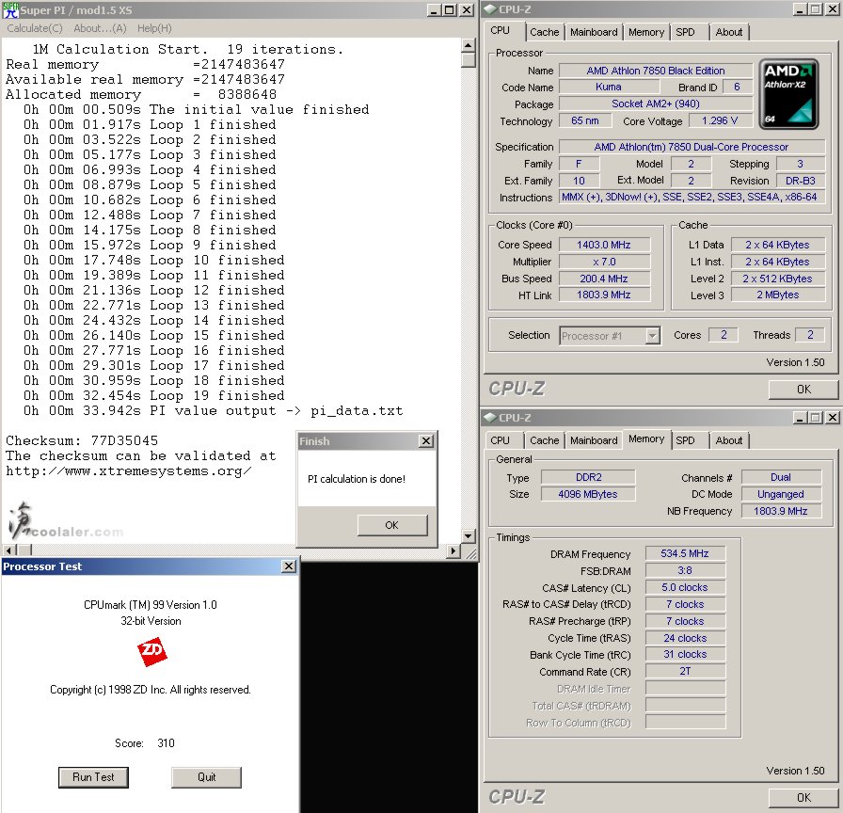Click the Super PI horizontal scrollbar left arrow

tap(9, 550)
